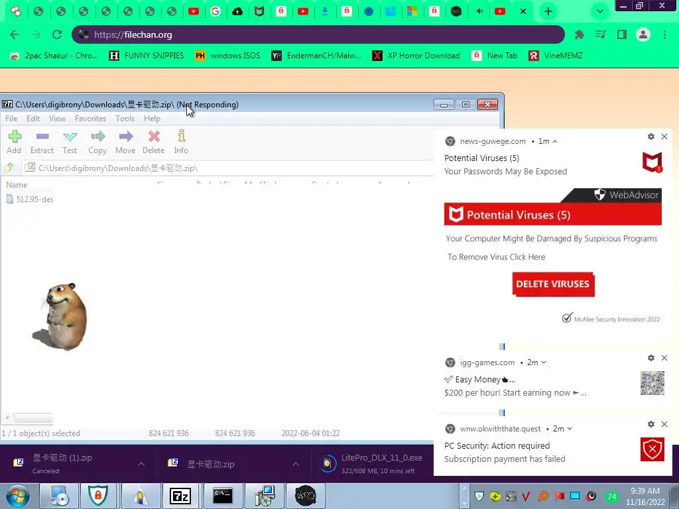
Task: Run Test on the archive in 7-Zip
Action: (x=70, y=142)
